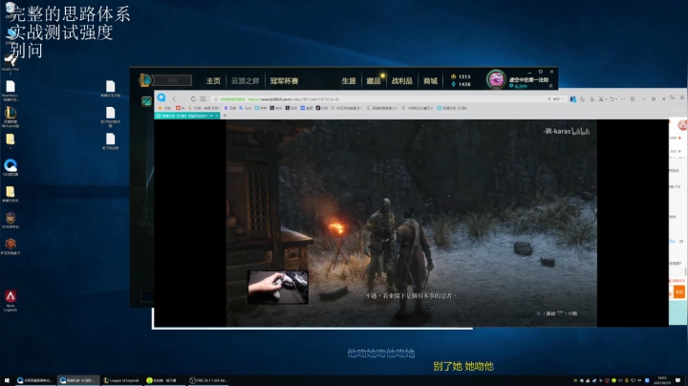Open the Apex Legends desktop shortcut
This screenshot has width=688, height=386.
click(11, 300)
